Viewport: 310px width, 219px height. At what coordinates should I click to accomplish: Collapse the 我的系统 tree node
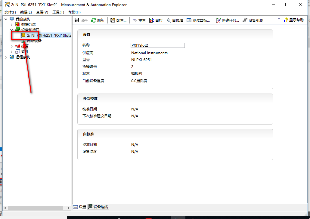(5, 18)
